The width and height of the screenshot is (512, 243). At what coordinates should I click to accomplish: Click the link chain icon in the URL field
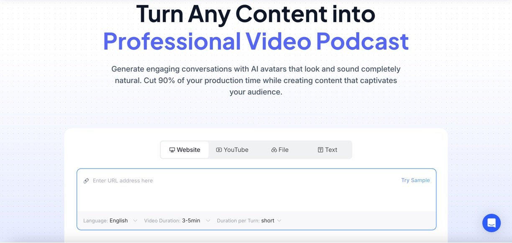tap(86, 180)
